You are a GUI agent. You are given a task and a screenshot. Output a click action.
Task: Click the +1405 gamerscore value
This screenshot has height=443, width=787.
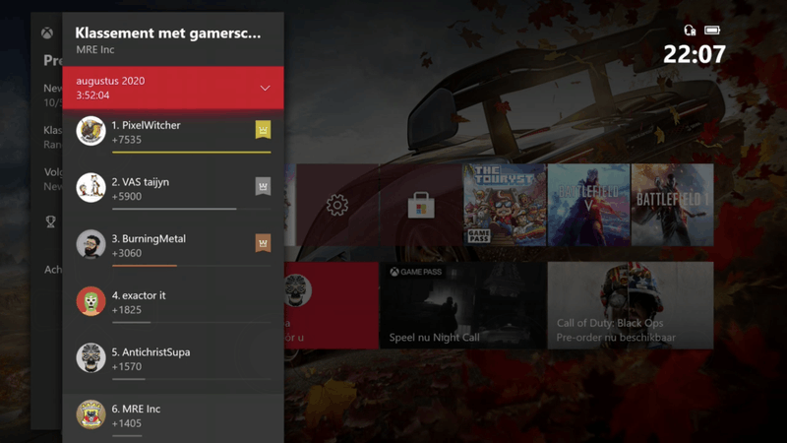coord(127,423)
